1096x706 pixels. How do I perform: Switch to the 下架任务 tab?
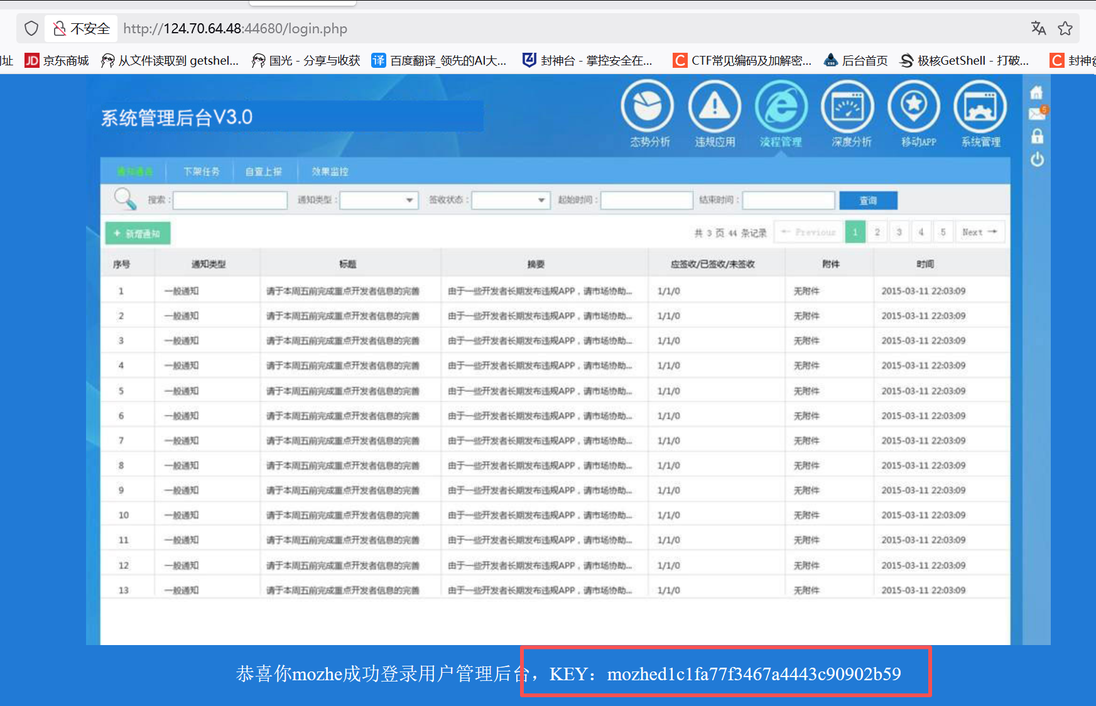pyautogui.click(x=202, y=171)
